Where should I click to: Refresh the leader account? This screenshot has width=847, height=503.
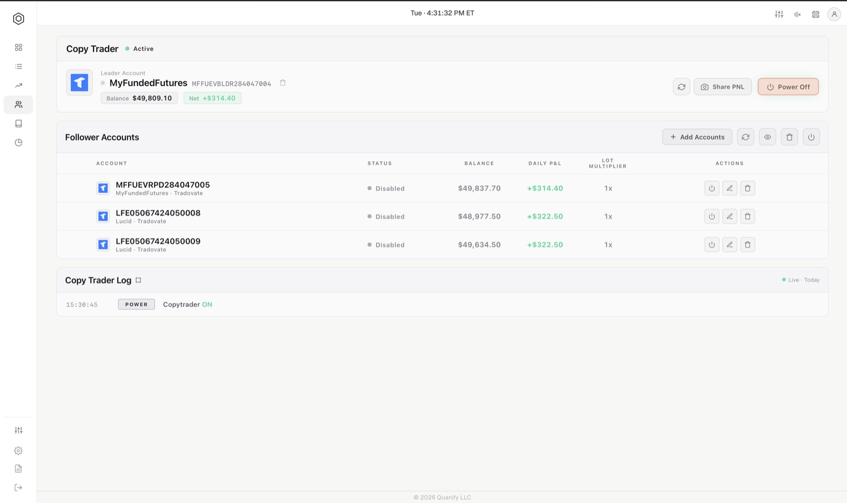click(x=682, y=87)
